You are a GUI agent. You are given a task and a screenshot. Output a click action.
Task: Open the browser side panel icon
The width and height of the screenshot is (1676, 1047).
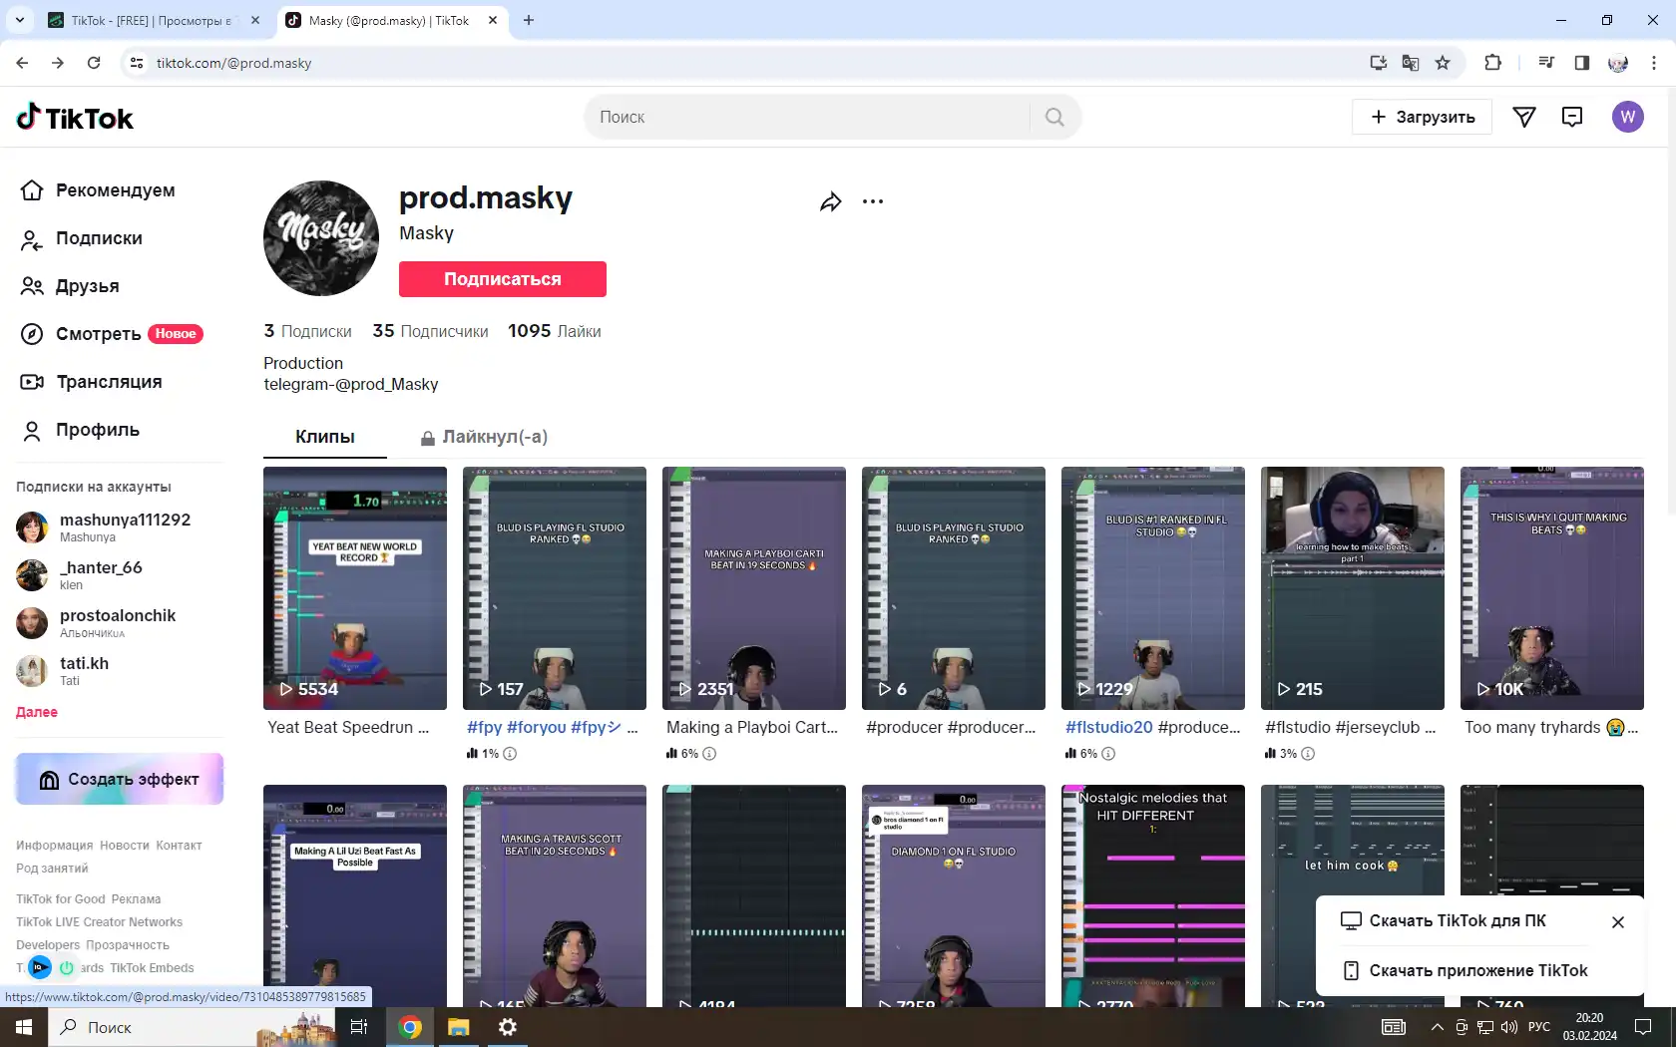click(x=1582, y=63)
